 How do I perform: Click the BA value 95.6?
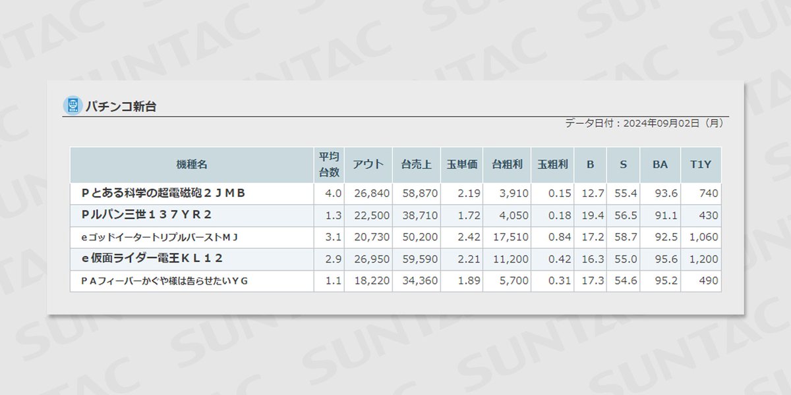[x=666, y=259]
